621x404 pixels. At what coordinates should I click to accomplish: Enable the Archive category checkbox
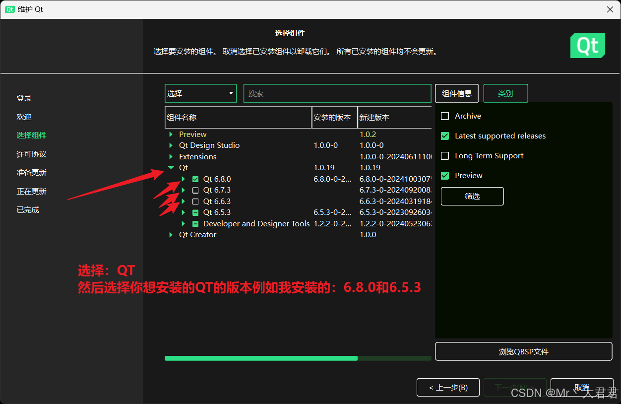point(445,116)
